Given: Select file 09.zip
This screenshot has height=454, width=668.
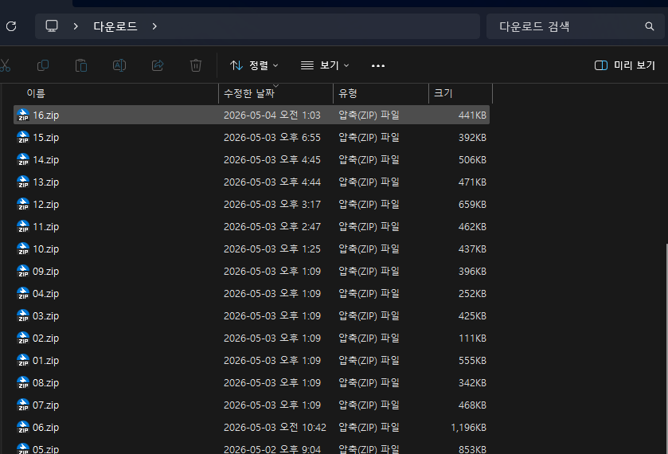Looking at the screenshot, I should tap(252, 271).
